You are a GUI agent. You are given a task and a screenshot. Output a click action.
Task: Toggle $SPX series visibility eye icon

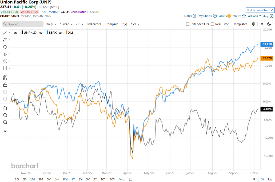[x=41, y=33]
